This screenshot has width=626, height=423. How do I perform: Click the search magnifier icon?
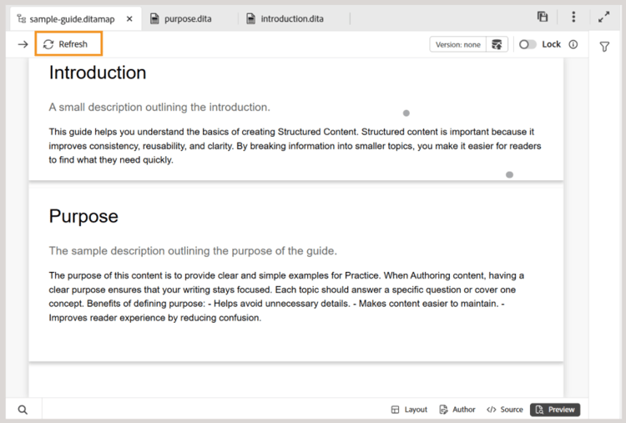pyautogui.click(x=23, y=410)
